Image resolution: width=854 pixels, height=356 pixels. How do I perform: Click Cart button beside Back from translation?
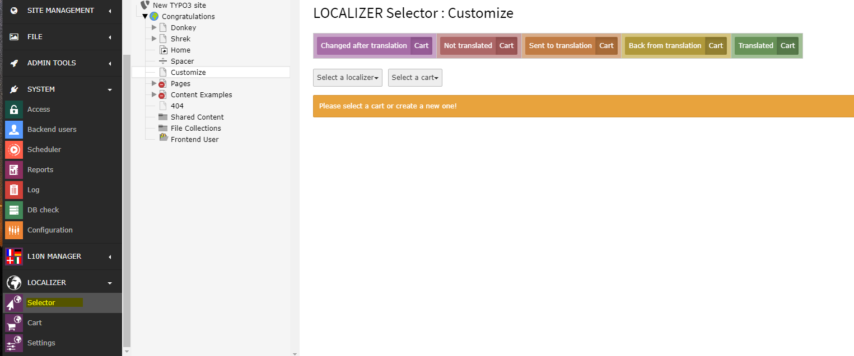(x=716, y=46)
